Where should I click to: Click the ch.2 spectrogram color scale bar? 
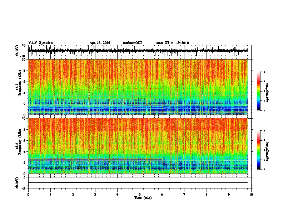(x=258, y=150)
